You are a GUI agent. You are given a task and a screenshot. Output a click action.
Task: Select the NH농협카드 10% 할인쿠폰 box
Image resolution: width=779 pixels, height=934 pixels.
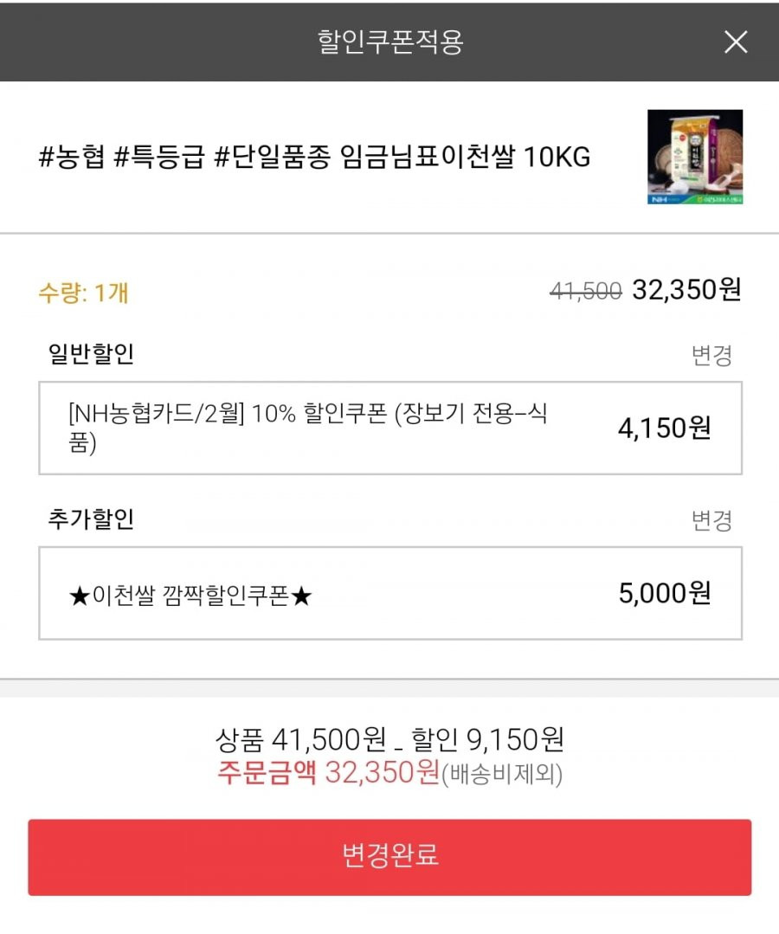[x=390, y=428]
